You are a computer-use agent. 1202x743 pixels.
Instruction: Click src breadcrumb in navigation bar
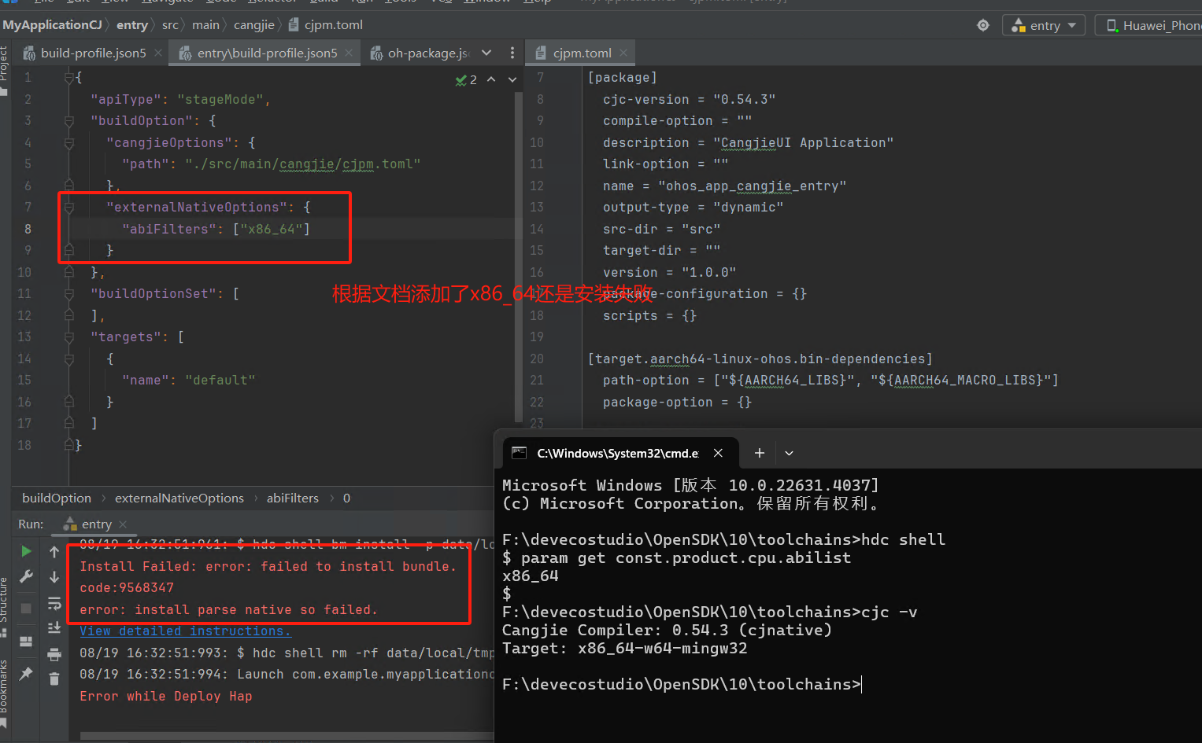click(170, 25)
